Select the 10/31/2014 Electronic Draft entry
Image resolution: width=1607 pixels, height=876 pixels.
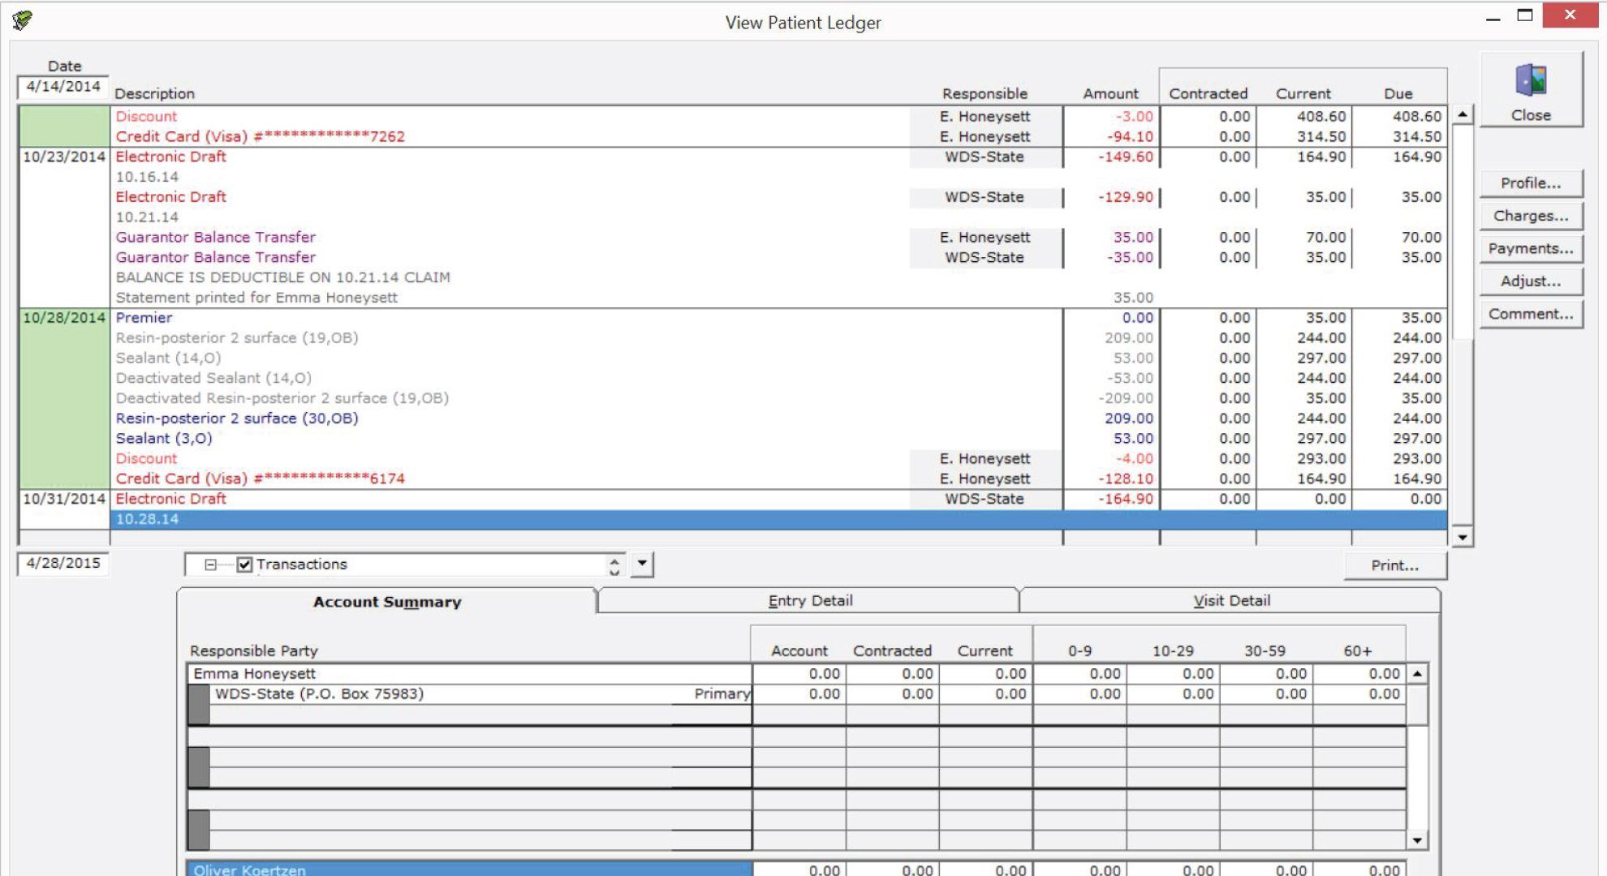pos(778,499)
